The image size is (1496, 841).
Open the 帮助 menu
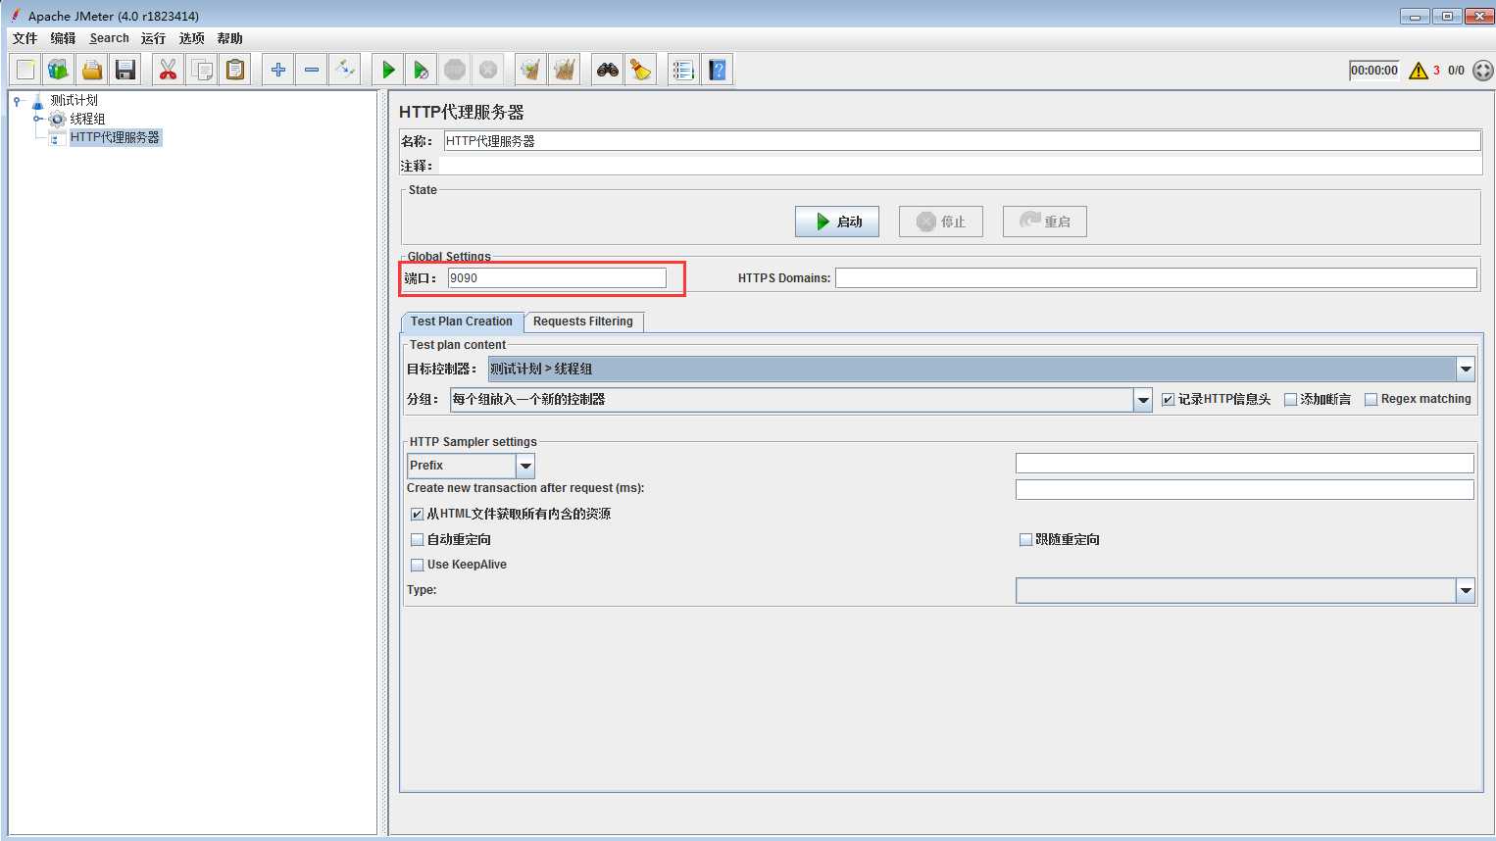(230, 38)
